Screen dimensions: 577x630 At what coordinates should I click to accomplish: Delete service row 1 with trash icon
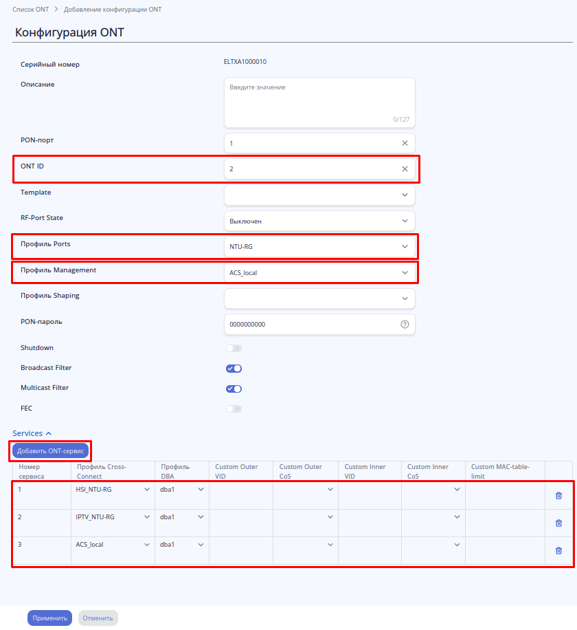pos(558,495)
